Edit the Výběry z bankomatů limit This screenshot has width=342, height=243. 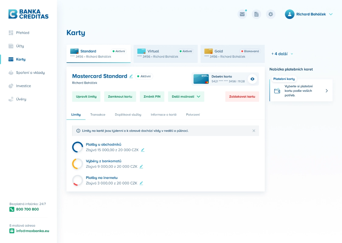(x=141, y=166)
